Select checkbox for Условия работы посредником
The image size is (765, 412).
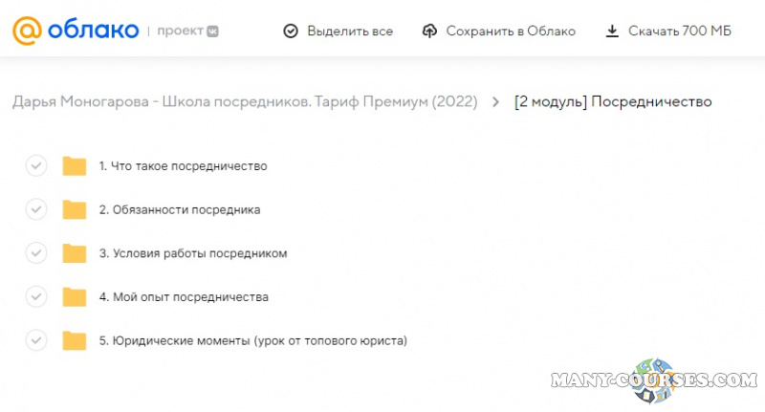tap(35, 253)
